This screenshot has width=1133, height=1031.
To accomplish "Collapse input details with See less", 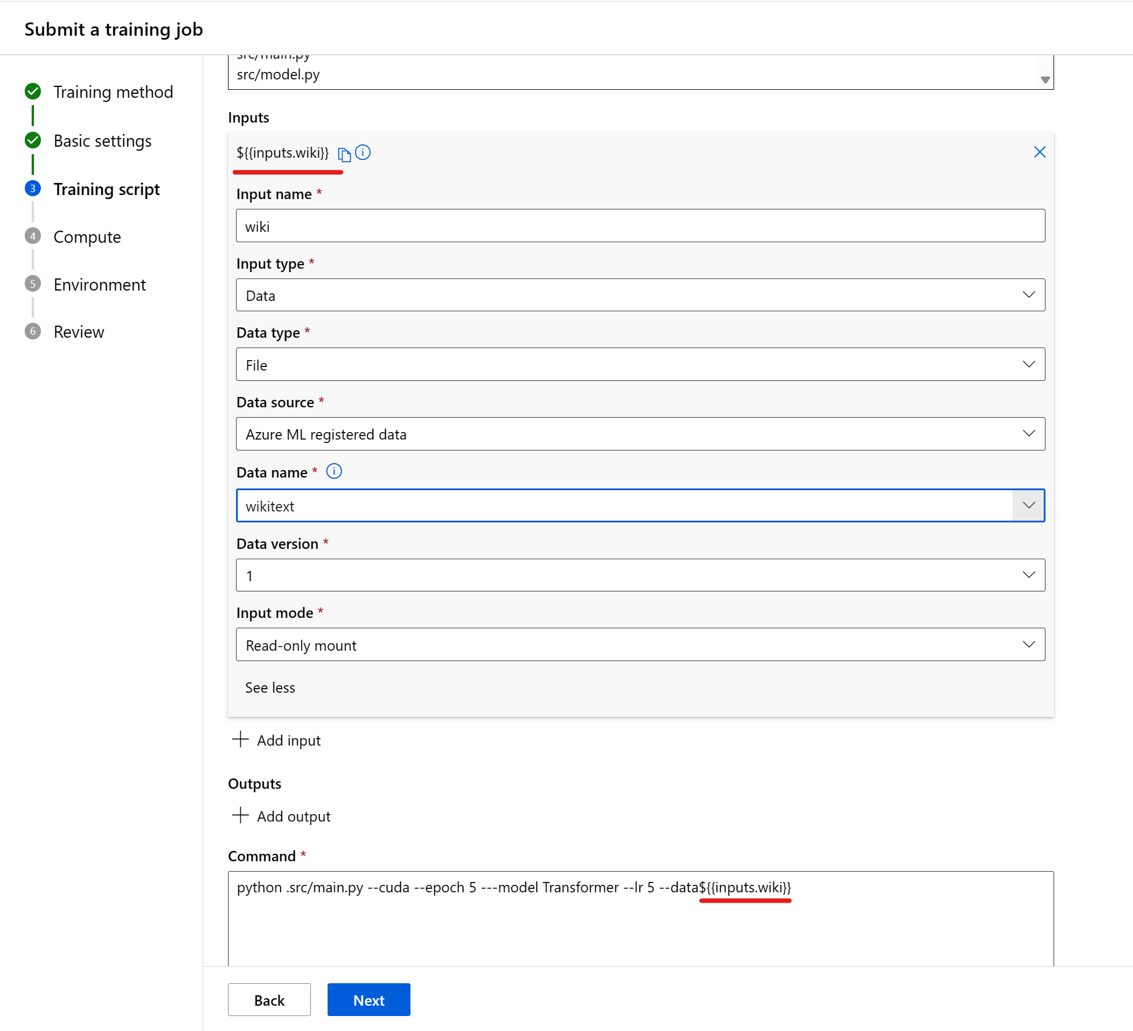I will [x=270, y=688].
